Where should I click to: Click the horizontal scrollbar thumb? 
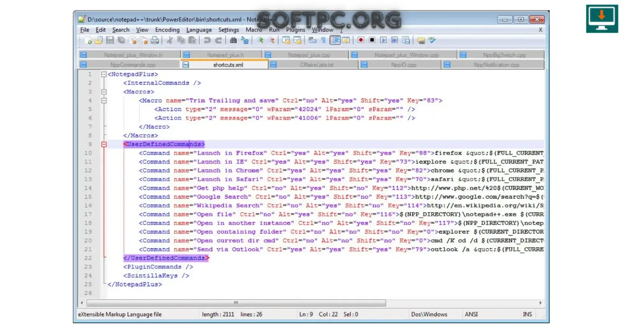[x=236, y=302]
